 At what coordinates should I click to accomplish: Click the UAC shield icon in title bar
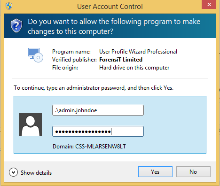(x=9, y=6)
